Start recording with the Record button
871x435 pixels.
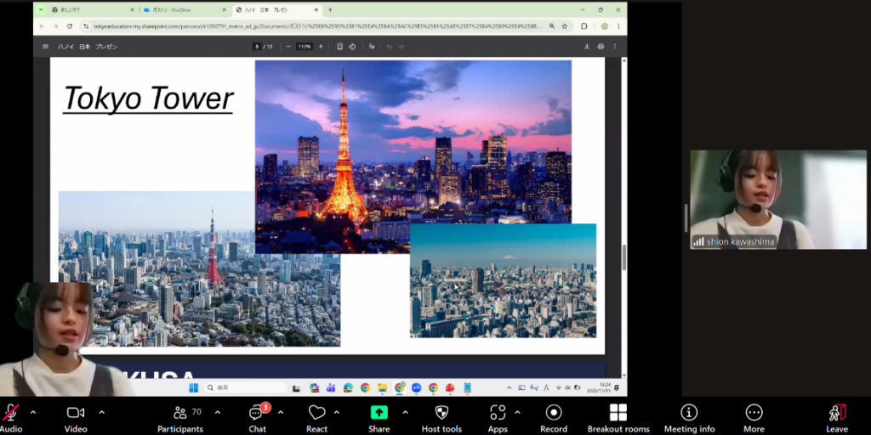pyautogui.click(x=554, y=413)
